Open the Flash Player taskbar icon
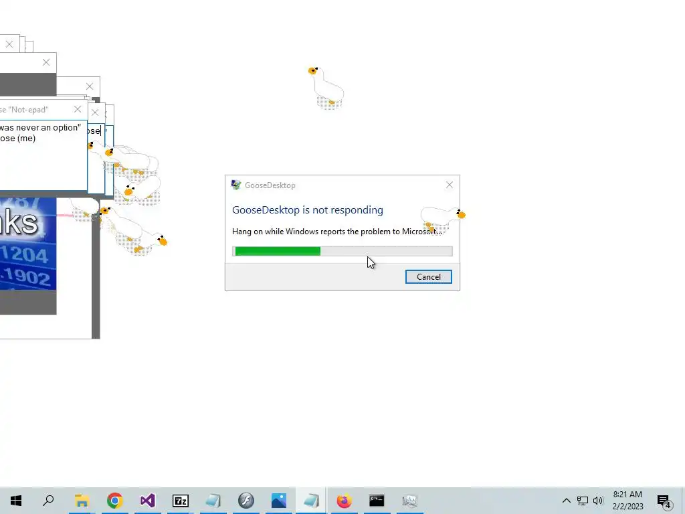This screenshot has width=685, height=514. [246, 501]
